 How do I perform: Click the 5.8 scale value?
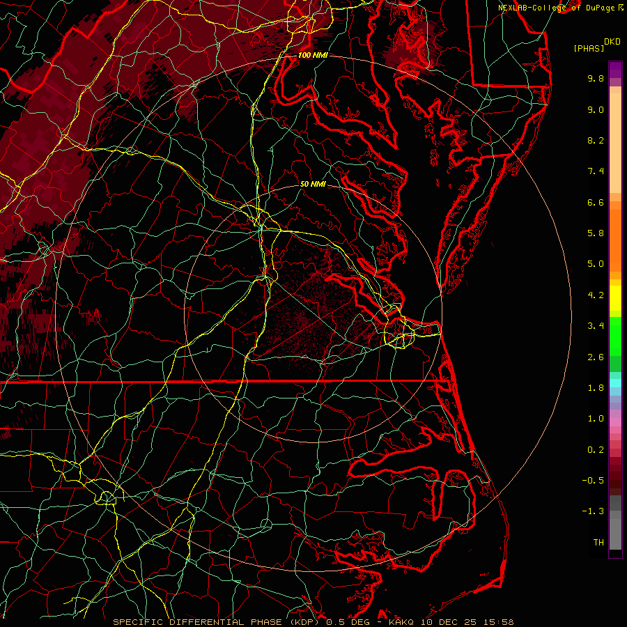click(x=596, y=233)
